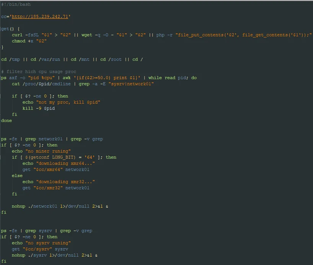Click the echo "not my proc, kill $pid" line
313x265 pixels.
click(61, 102)
